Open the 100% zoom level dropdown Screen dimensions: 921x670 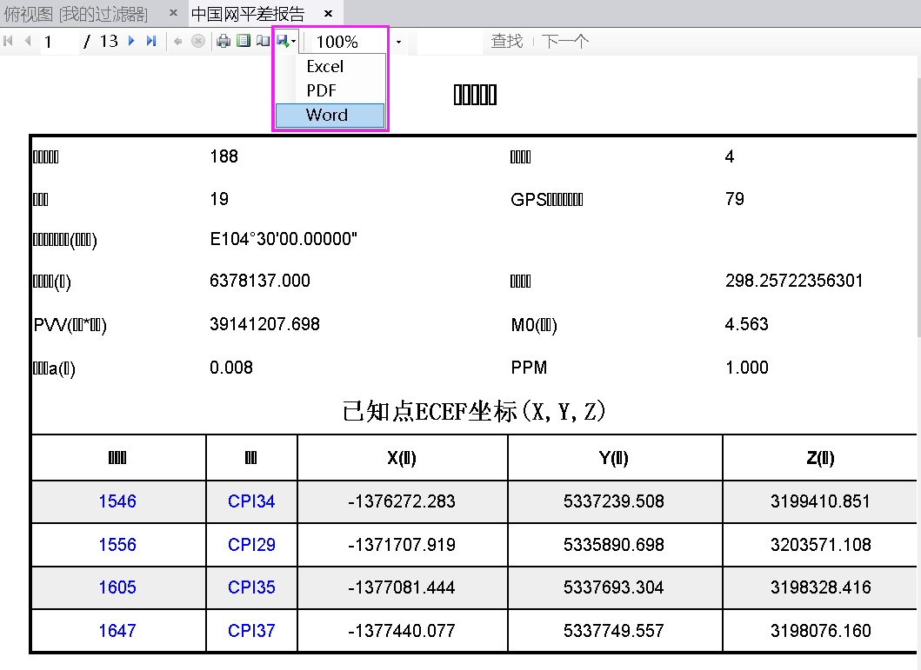click(398, 41)
